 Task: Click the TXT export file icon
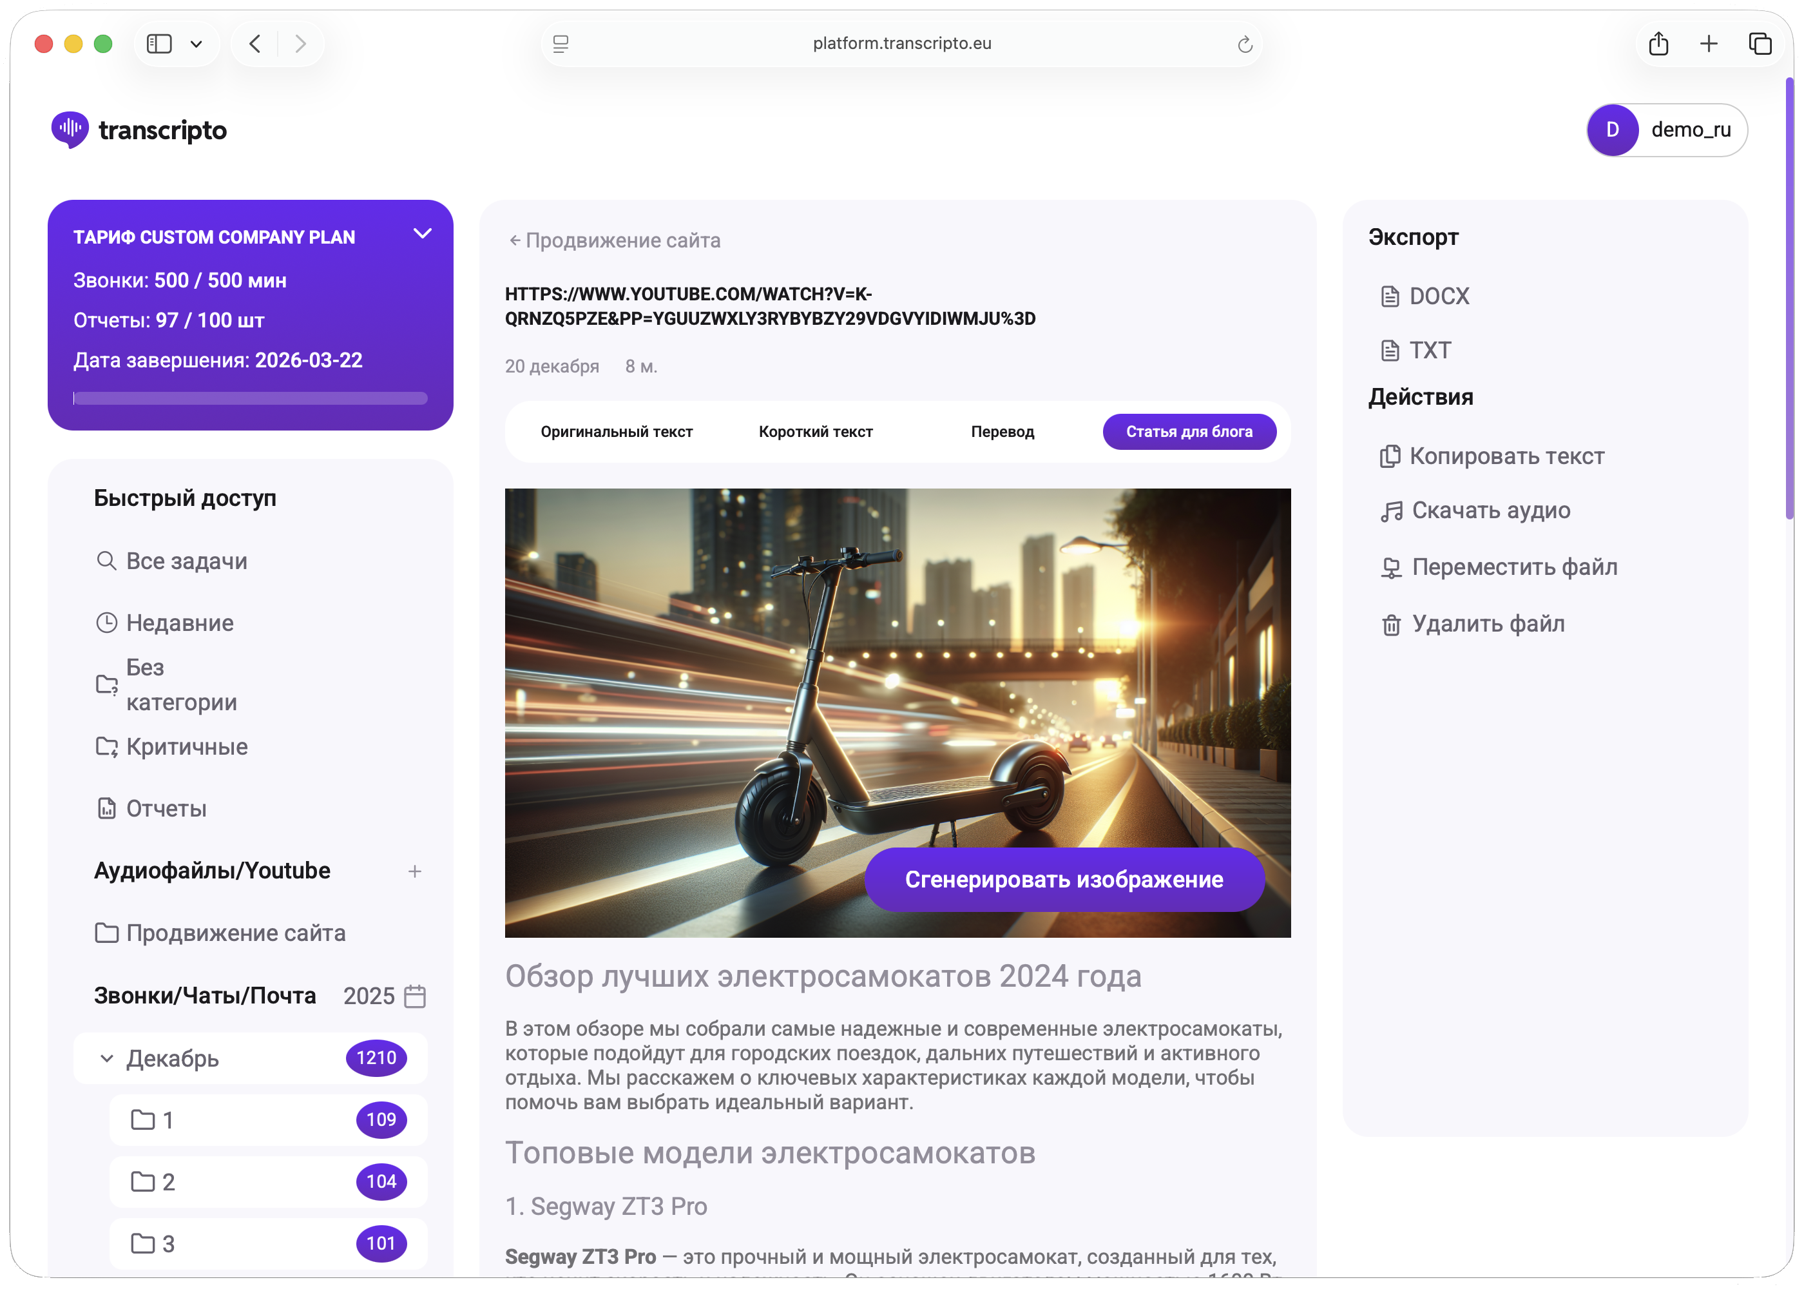click(x=1389, y=350)
